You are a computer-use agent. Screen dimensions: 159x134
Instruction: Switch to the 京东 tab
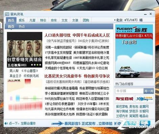pos(54,20)
